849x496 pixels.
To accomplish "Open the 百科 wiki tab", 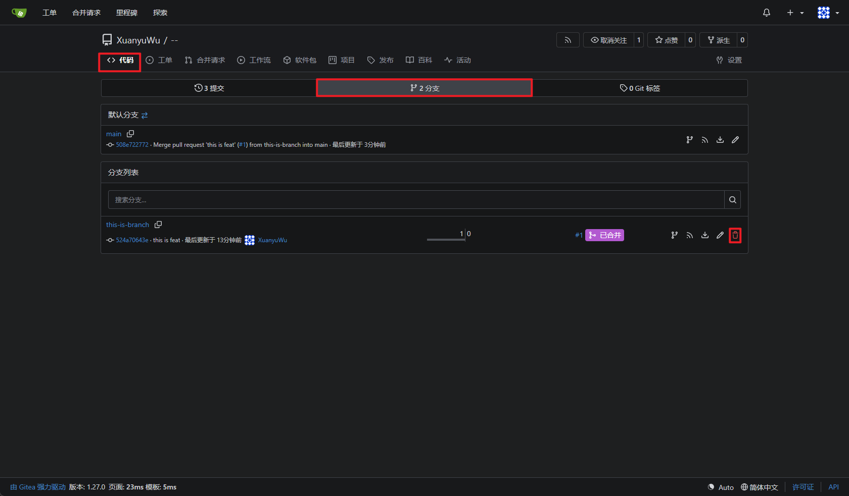I will (419, 60).
